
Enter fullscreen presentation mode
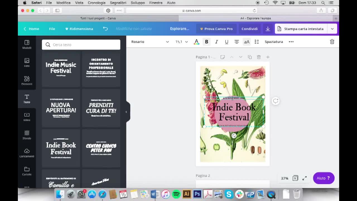(x=305, y=178)
